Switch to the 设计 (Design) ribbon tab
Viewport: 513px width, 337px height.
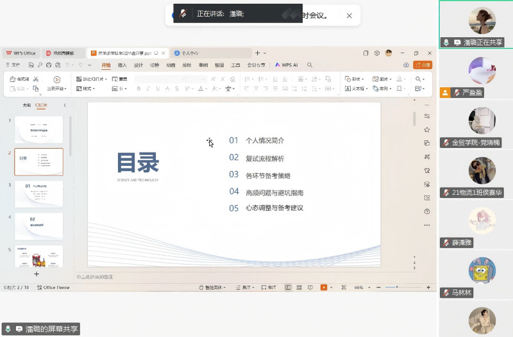click(x=139, y=65)
